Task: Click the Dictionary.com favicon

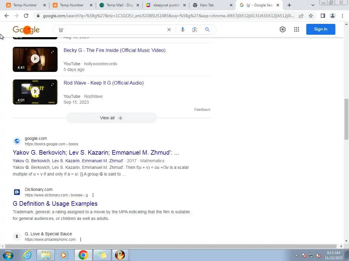Action: pyautogui.click(x=17, y=192)
